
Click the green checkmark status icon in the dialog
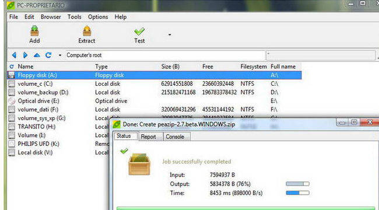click(x=124, y=151)
